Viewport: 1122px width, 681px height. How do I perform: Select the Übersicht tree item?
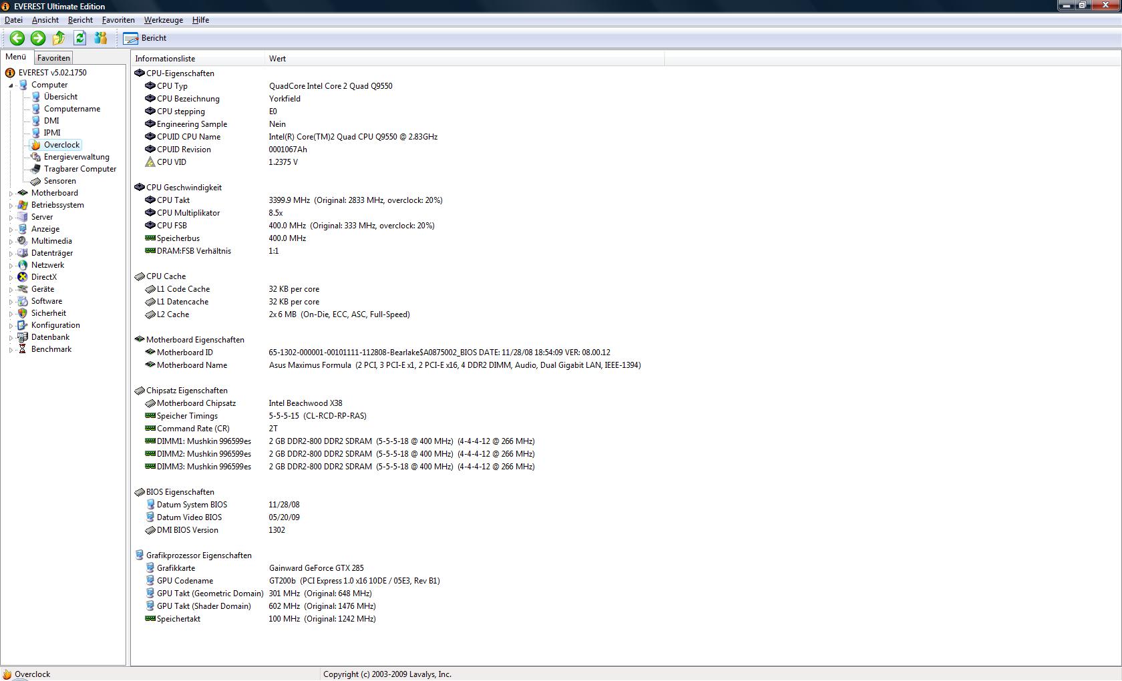(x=61, y=97)
